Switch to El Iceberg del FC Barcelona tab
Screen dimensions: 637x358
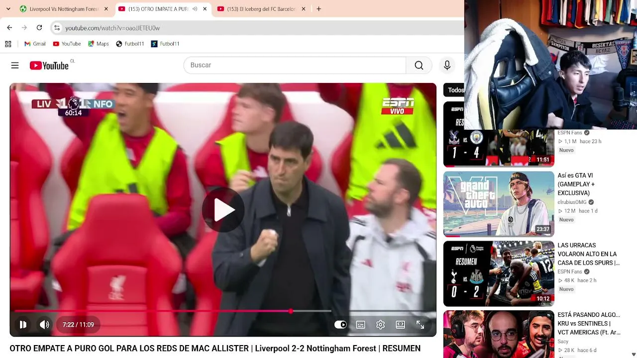[x=261, y=9]
